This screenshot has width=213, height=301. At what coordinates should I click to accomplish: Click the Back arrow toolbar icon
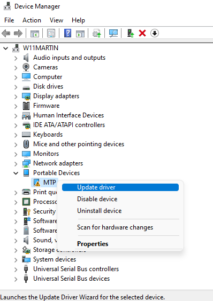click(6, 33)
